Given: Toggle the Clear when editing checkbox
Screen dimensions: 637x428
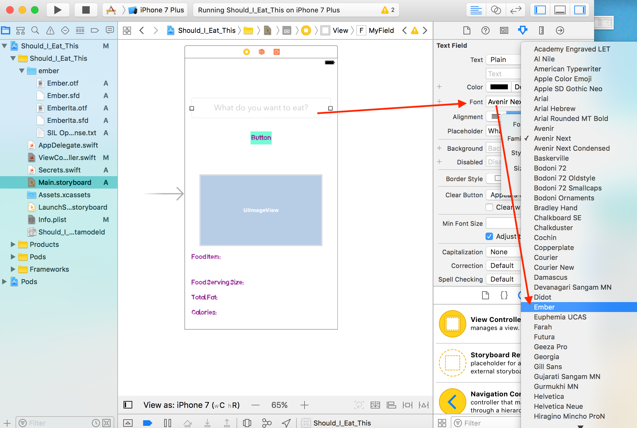Looking at the screenshot, I should pos(490,207).
